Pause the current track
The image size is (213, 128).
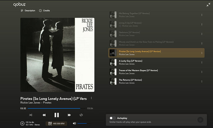pos(57,115)
